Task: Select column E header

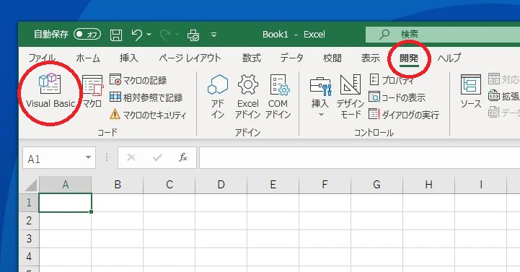Action: coord(273,185)
